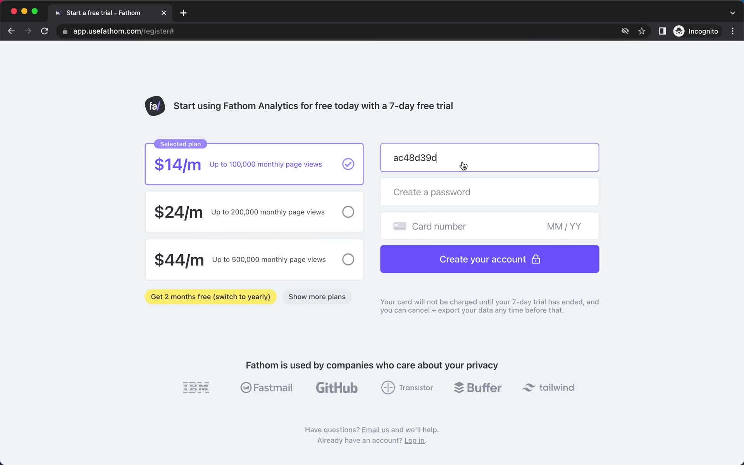The image size is (744, 465).
Task: Click the browser back navigation arrow
Action: click(11, 31)
